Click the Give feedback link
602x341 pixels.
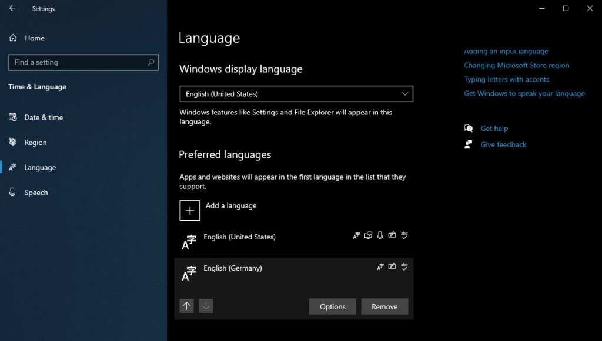point(503,144)
